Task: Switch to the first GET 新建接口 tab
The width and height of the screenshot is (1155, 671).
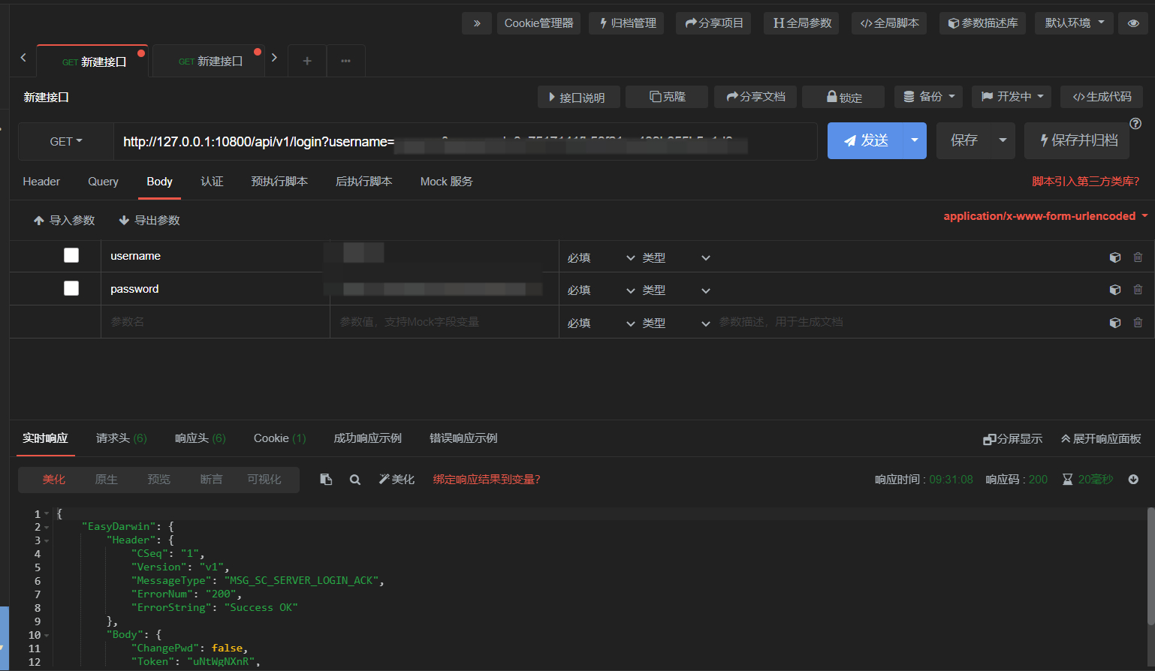Action: click(93, 62)
